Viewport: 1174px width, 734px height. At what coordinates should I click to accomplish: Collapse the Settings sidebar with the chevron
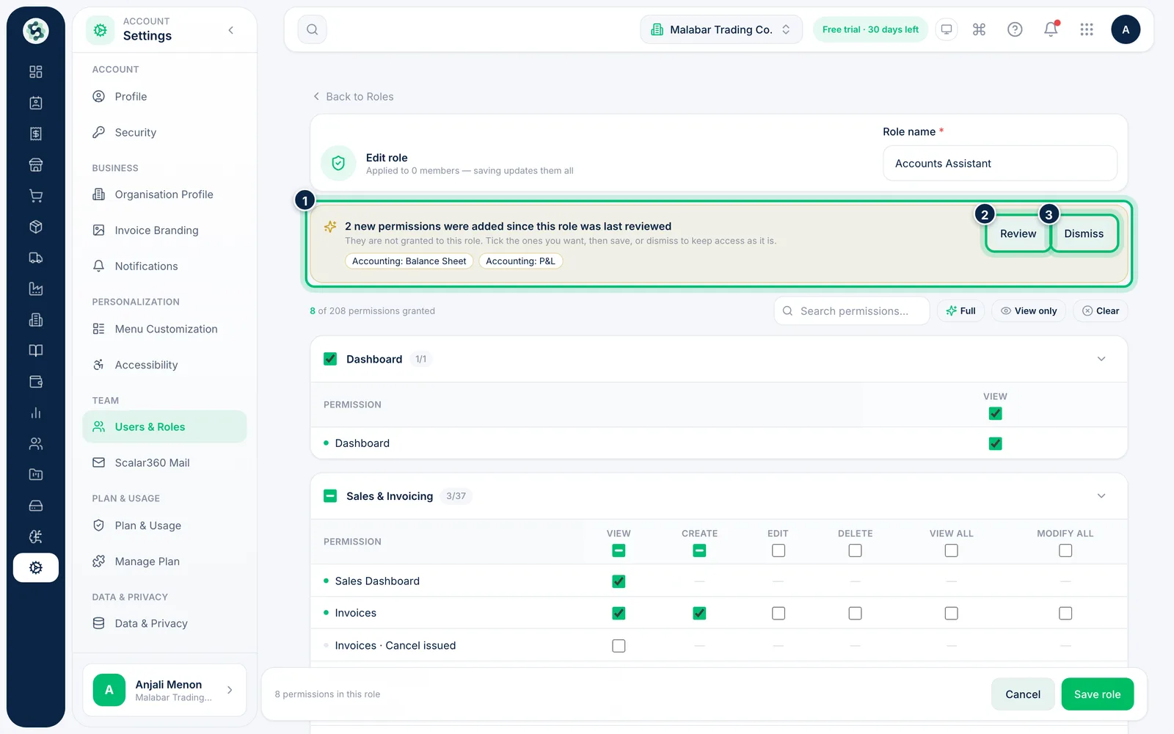click(231, 30)
